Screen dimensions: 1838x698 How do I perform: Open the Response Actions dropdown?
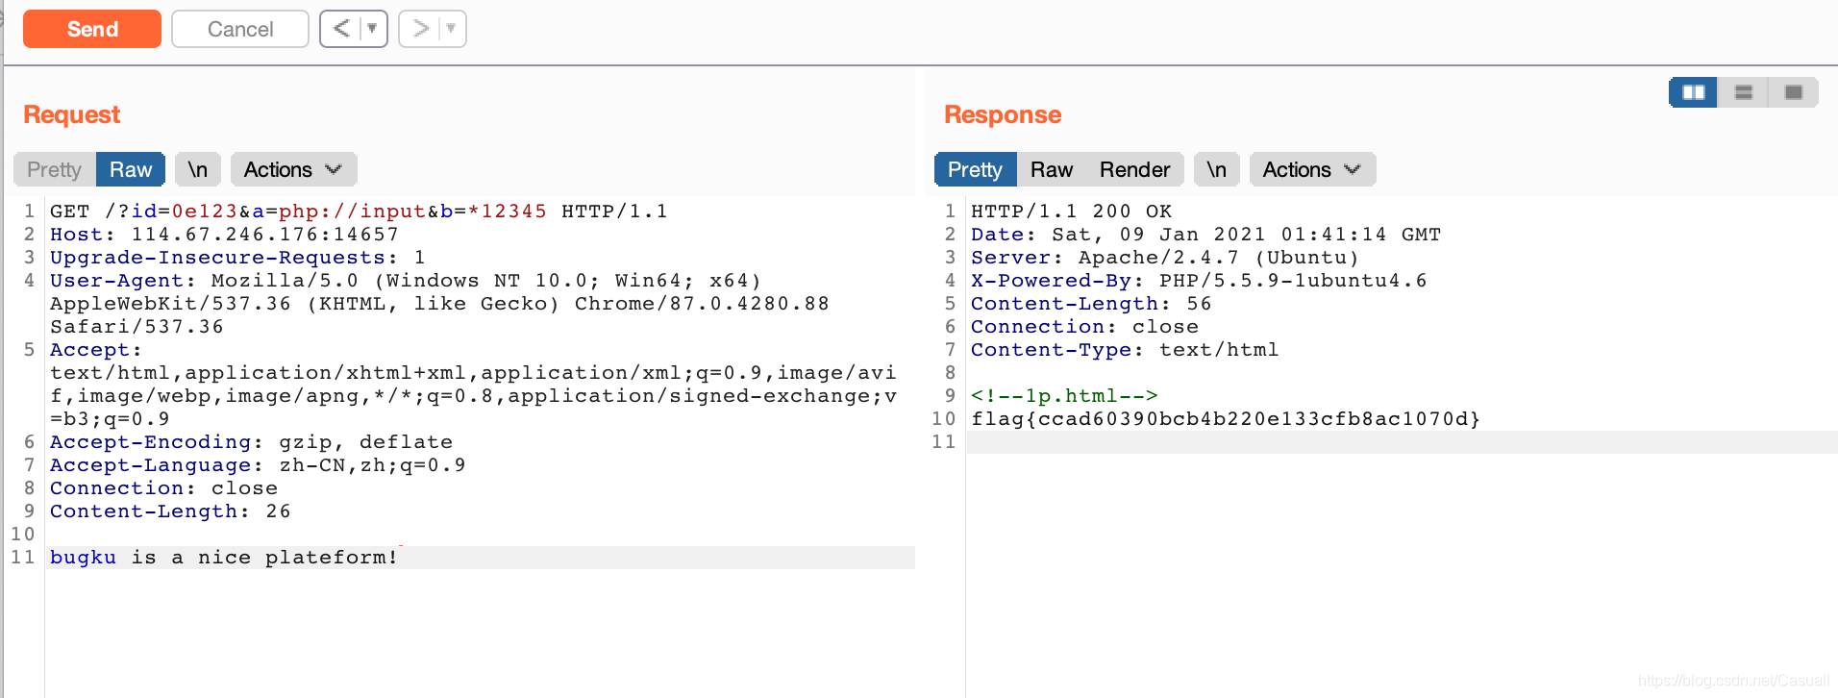[x=1312, y=169]
